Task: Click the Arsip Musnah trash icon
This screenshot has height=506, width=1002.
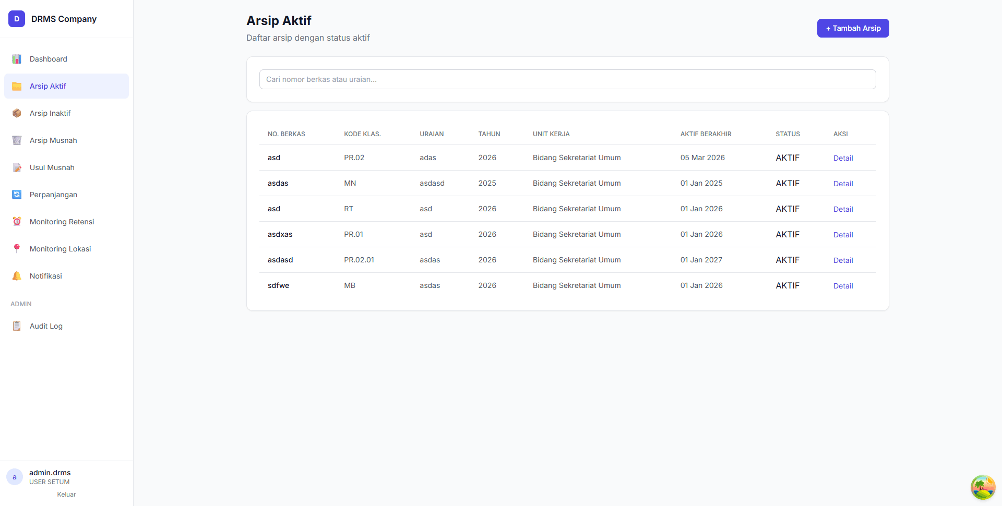Action: click(x=17, y=140)
